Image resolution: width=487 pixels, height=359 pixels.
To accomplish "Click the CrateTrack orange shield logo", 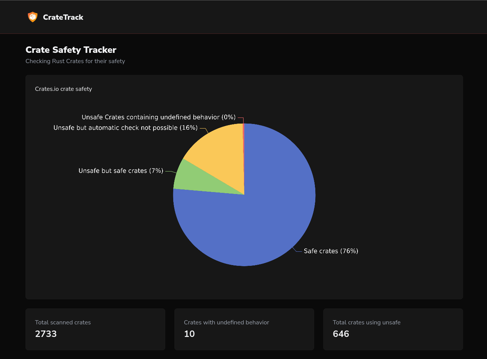I will click(x=33, y=17).
